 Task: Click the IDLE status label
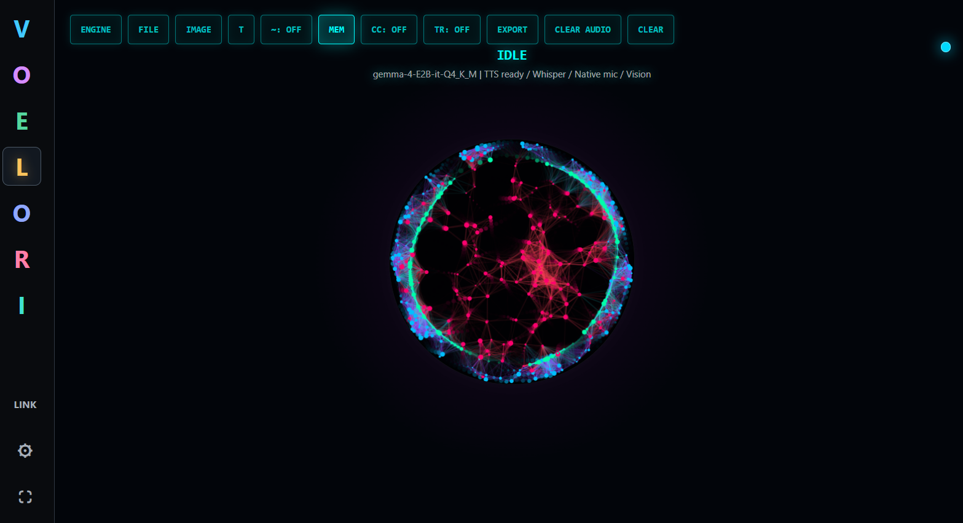click(512, 55)
